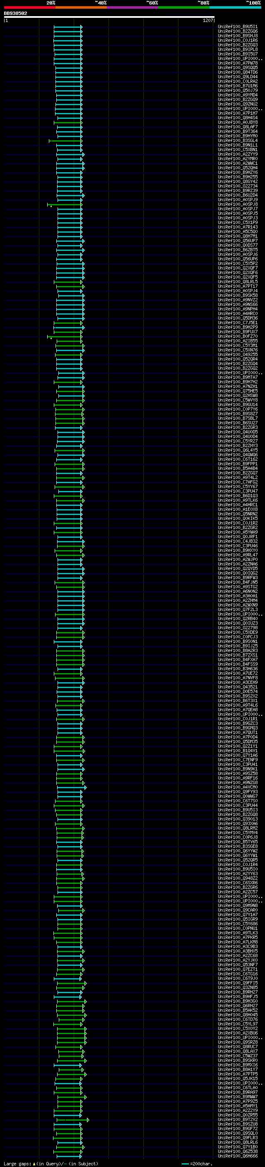265x1167 pixels.
Task: Select hit label UniRef100_Q43521
Action: pos(238,687)
